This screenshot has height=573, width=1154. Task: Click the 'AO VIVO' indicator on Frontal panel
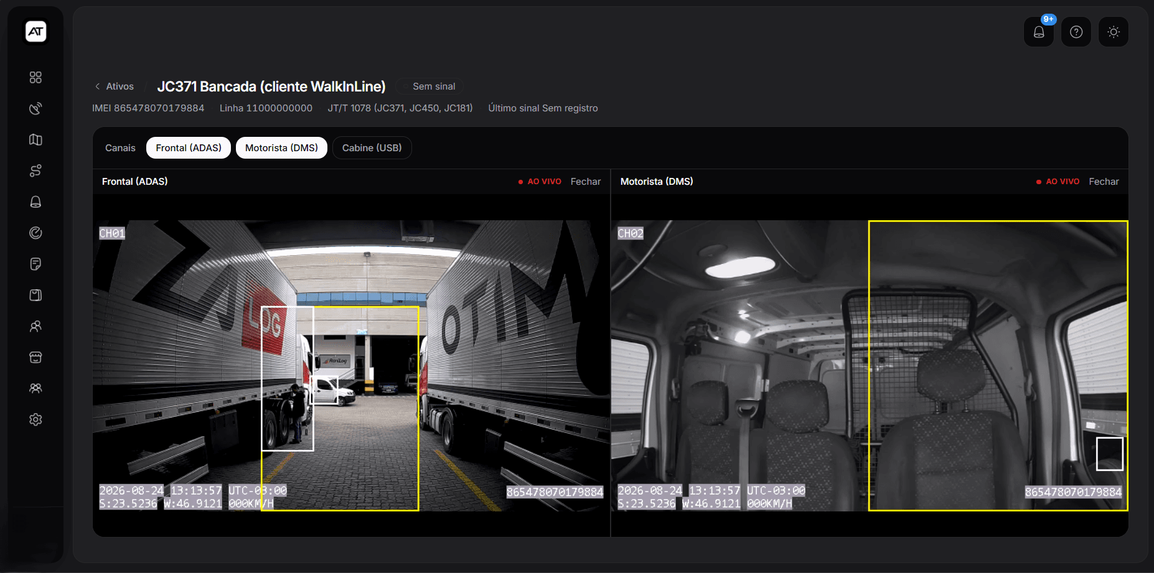540,182
